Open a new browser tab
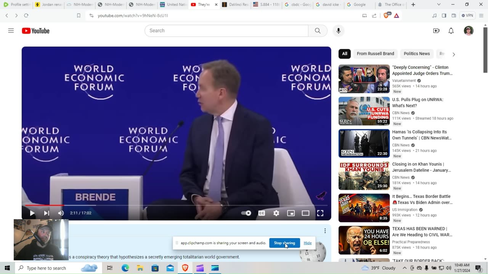This screenshot has height=274, width=488. coord(413,5)
